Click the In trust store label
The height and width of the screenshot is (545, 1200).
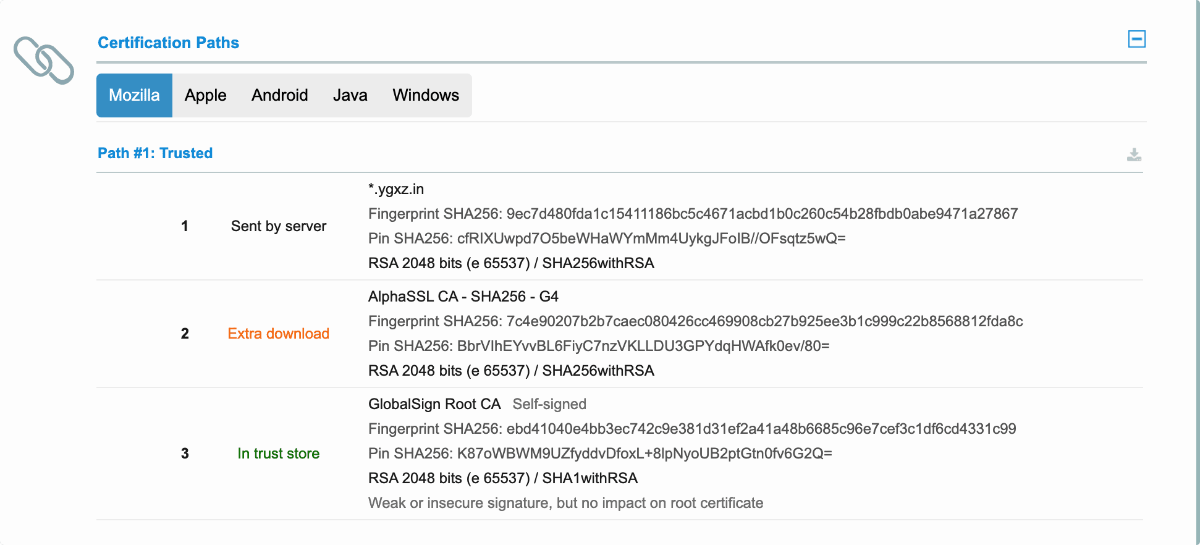click(x=278, y=454)
